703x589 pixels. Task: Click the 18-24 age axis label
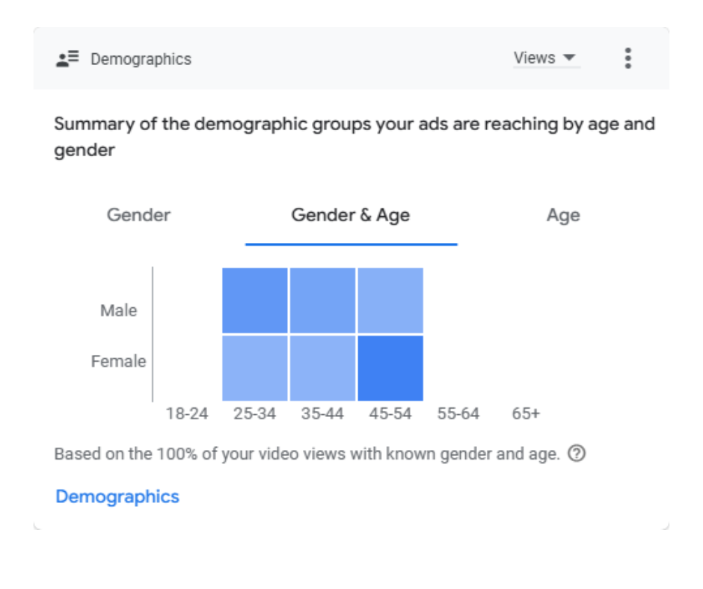(187, 413)
